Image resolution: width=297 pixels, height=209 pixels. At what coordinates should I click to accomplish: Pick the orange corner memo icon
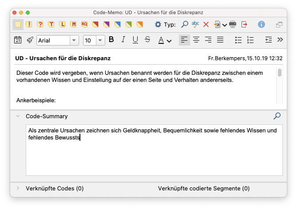(140, 24)
